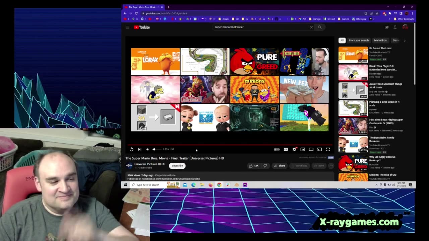Enter fullscreen video mode
The width and height of the screenshot is (429, 241).
click(x=328, y=149)
